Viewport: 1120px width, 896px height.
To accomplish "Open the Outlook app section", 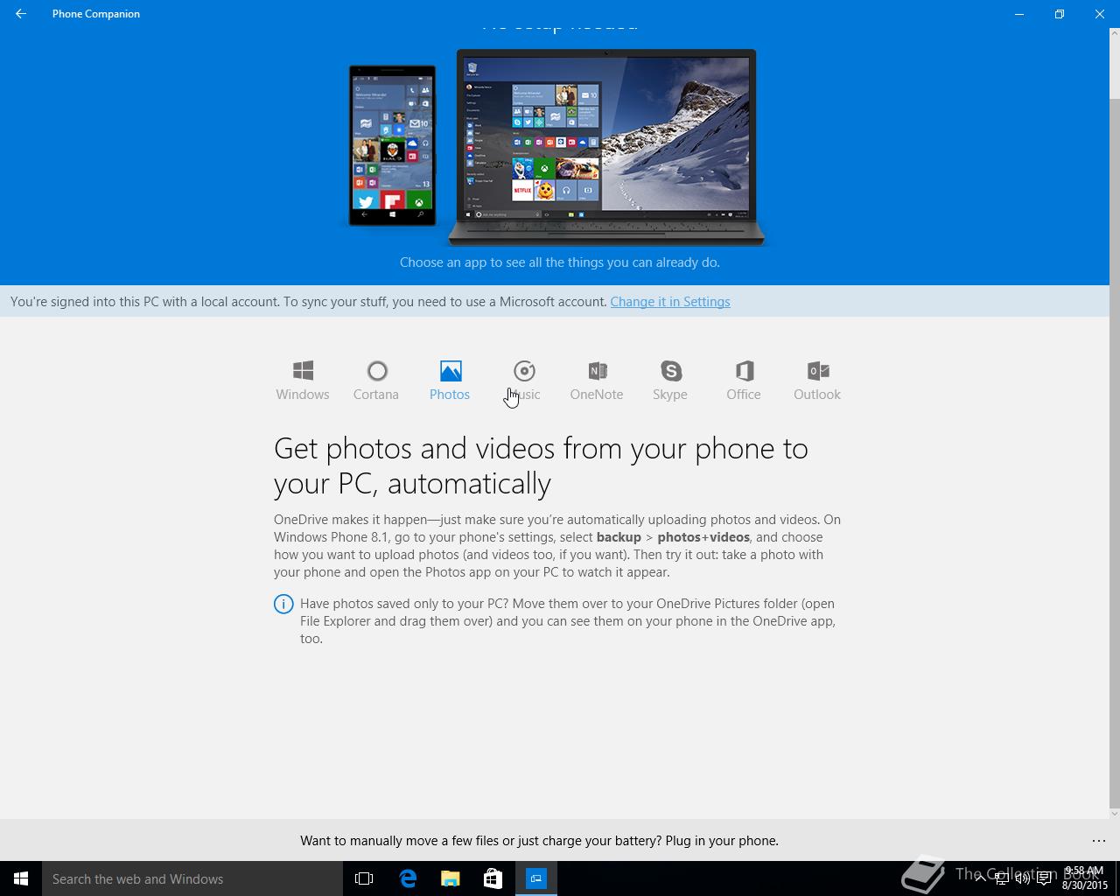I will pyautogui.click(x=817, y=381).
